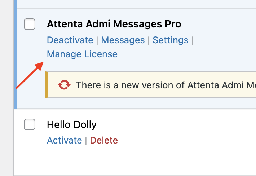Click the blue active-plugin indicator bar
This screenshot has width=256, height=176.
click(x=15, y=54)
